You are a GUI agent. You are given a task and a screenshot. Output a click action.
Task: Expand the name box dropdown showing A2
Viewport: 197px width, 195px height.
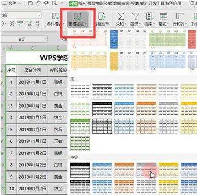point(46,39)
